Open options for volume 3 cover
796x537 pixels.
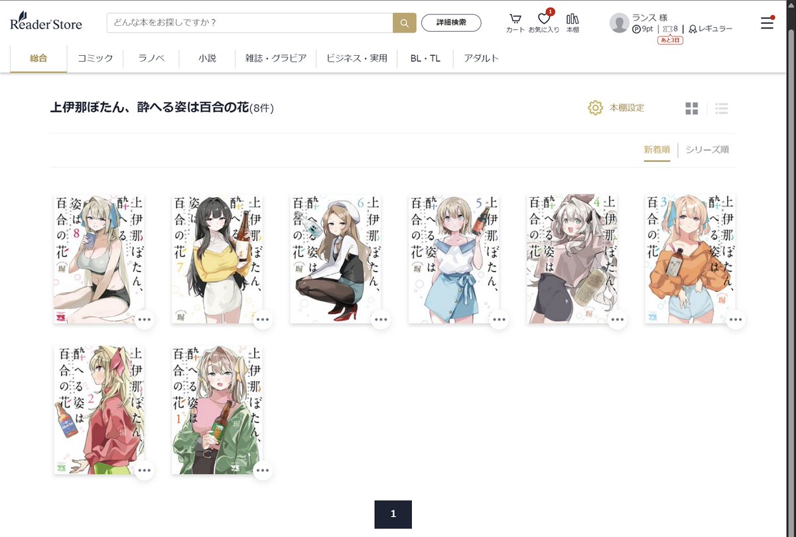[736, 319]
